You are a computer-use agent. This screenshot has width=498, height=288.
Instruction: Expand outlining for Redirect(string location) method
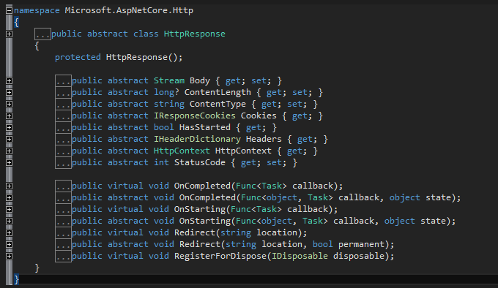(10, 233)
